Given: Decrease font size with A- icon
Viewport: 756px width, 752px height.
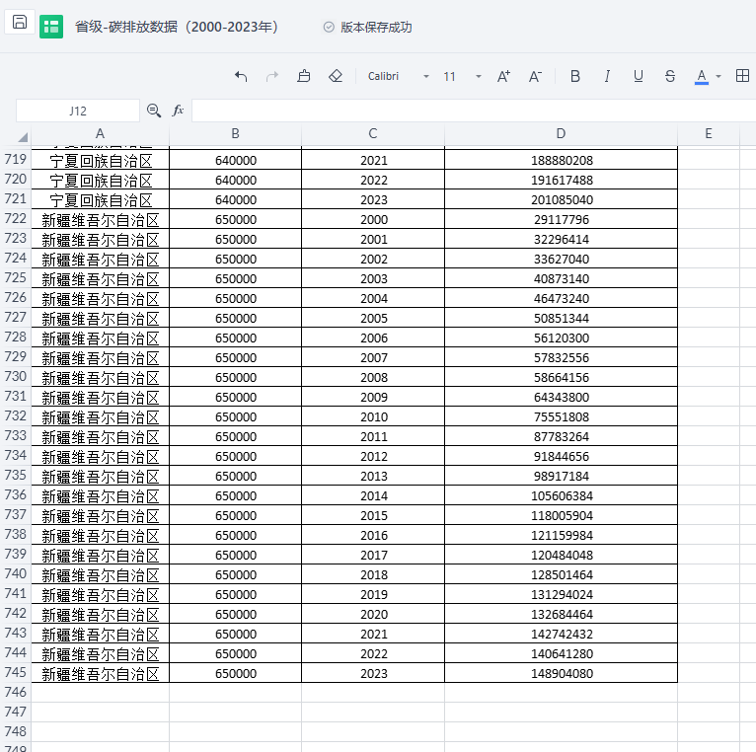Looking at the screenshot, I should 535,76.
